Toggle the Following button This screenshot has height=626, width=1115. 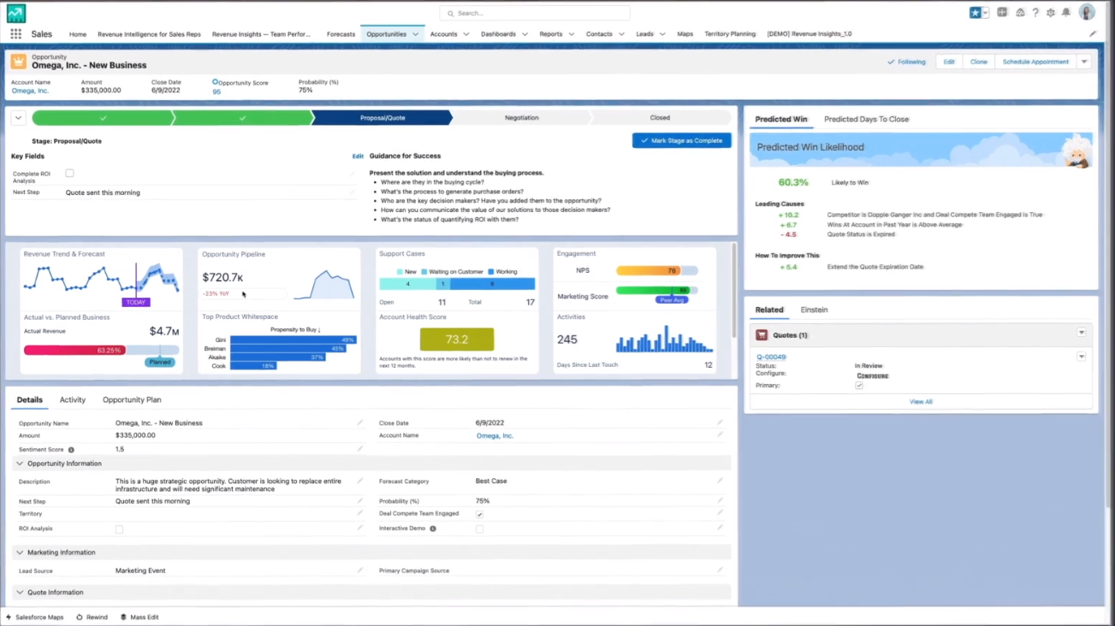point(906,62)
